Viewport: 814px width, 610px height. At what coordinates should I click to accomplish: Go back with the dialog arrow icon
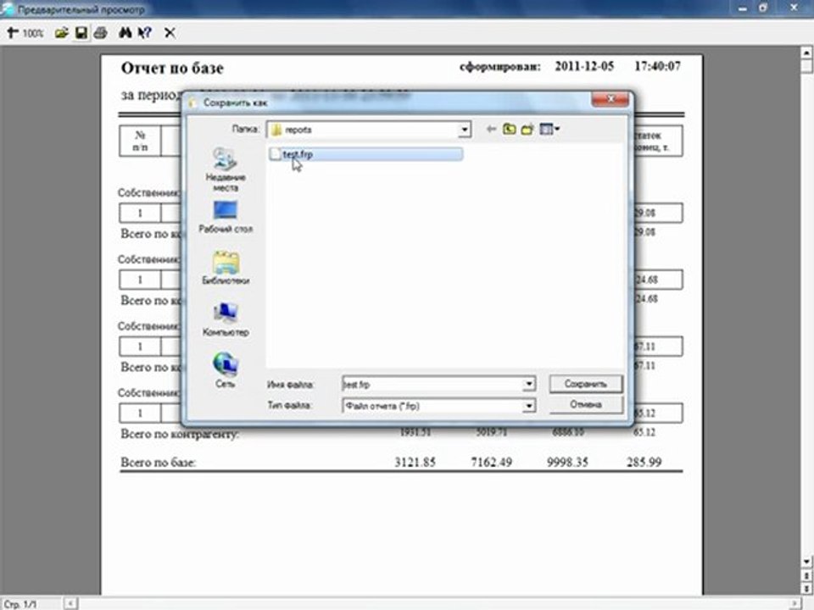pos(491,129)
